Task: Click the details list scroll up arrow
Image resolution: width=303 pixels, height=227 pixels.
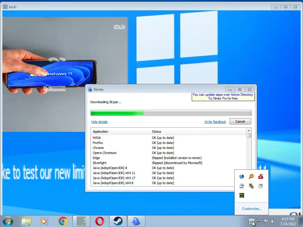Action: (x=249, y=131)
